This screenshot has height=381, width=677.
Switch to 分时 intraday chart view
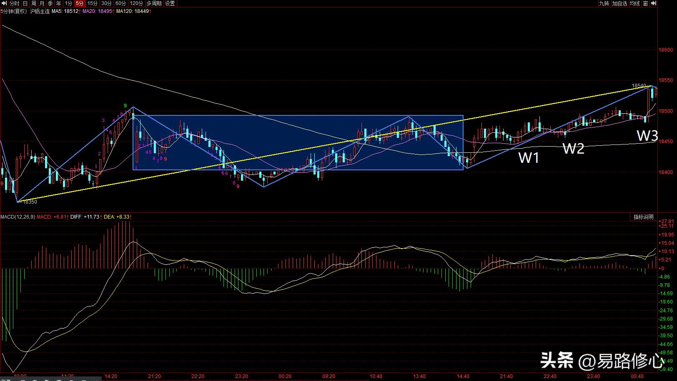[x=15, y=3]
